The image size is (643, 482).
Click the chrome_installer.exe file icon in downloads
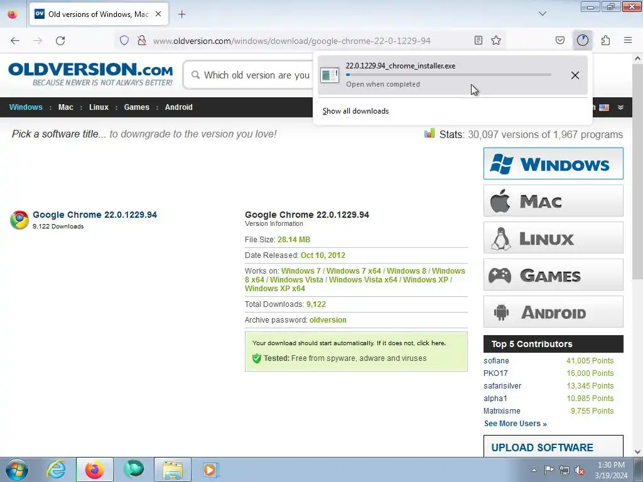[x=330, y=75]
